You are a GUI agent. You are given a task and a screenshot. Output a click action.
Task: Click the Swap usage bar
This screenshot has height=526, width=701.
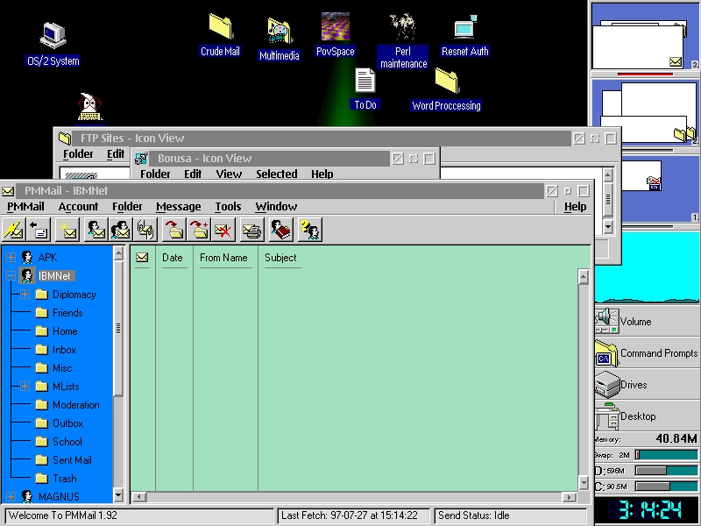[666, 455]
